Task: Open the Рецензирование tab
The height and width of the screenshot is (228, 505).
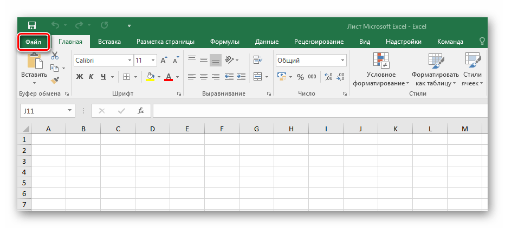Action: [x=319, y=42]
